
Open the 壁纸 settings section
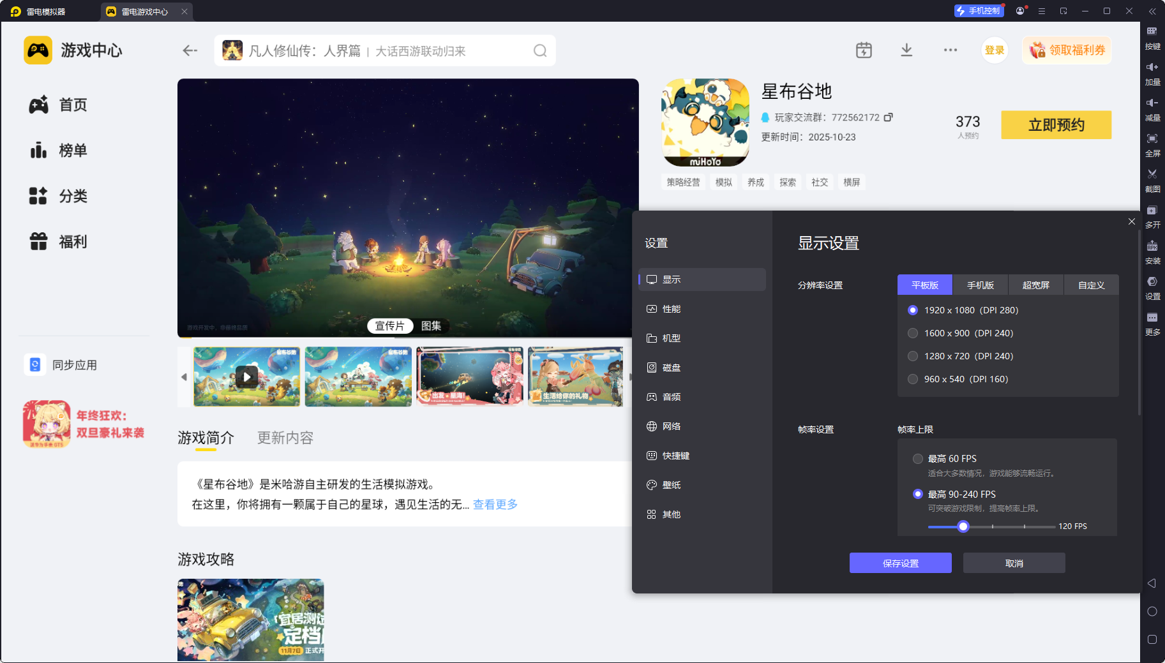[x=702, y=485]
